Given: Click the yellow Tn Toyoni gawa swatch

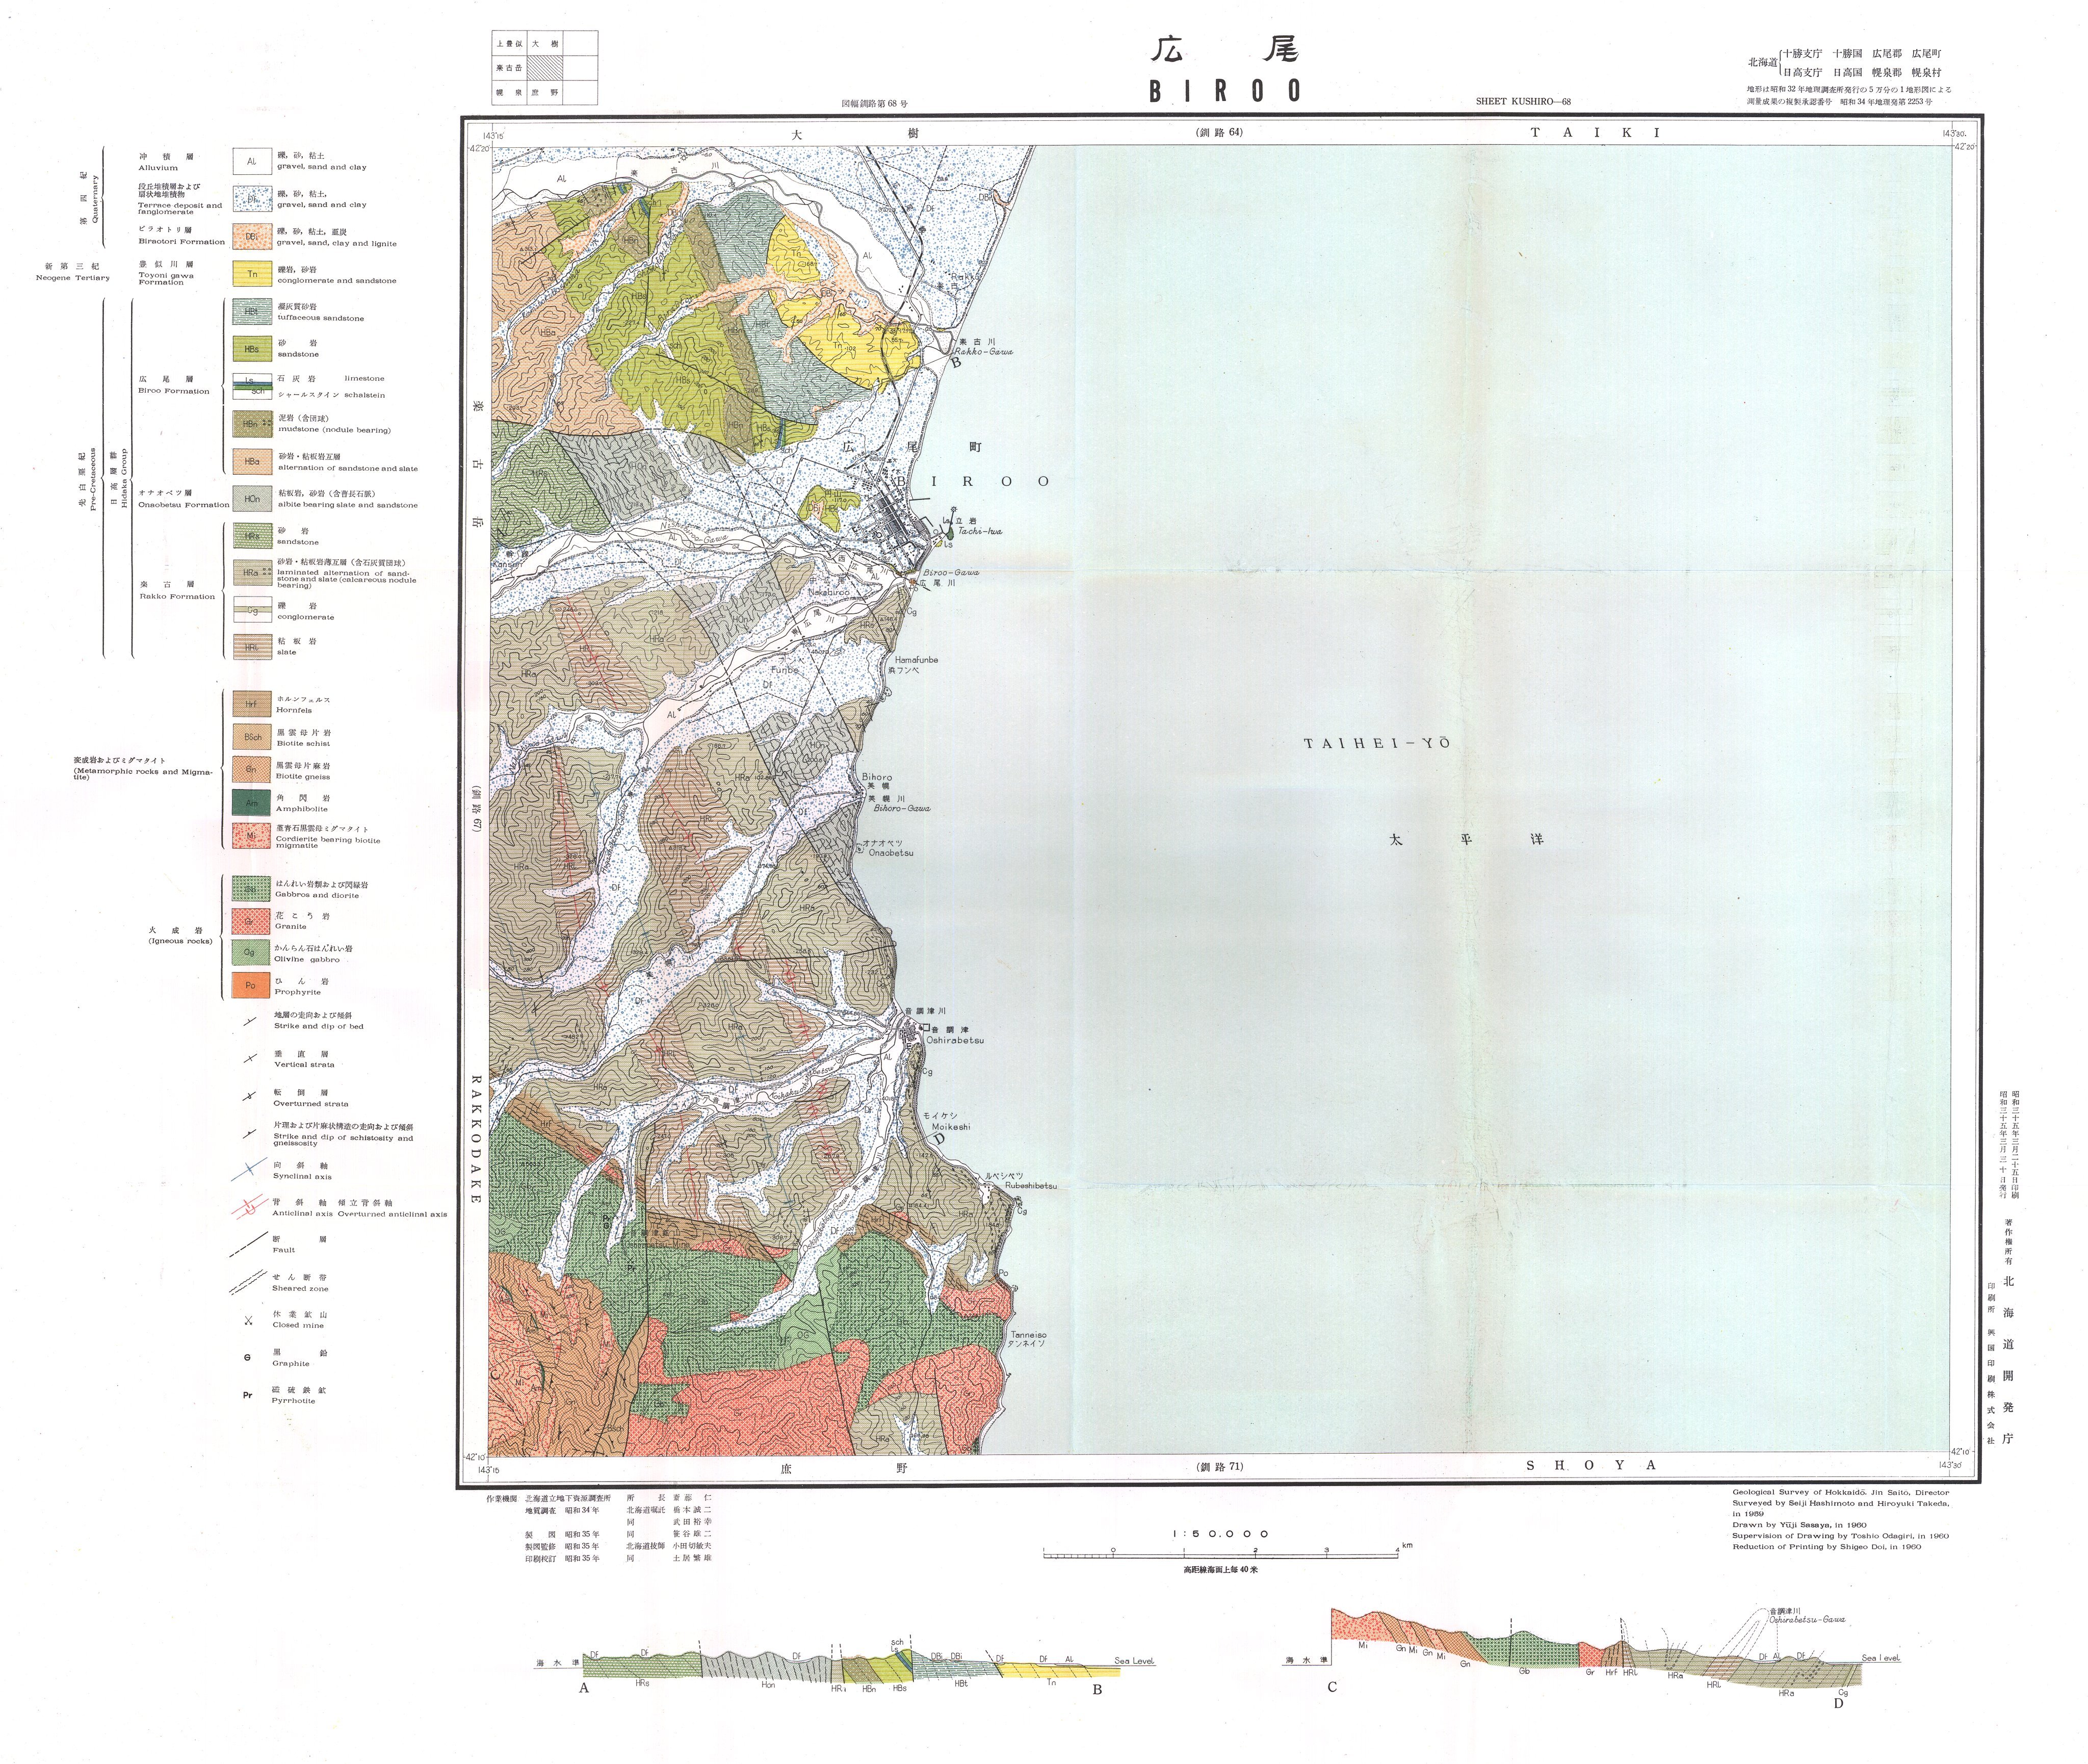Looking at the screenshot, I should (252, 273).
